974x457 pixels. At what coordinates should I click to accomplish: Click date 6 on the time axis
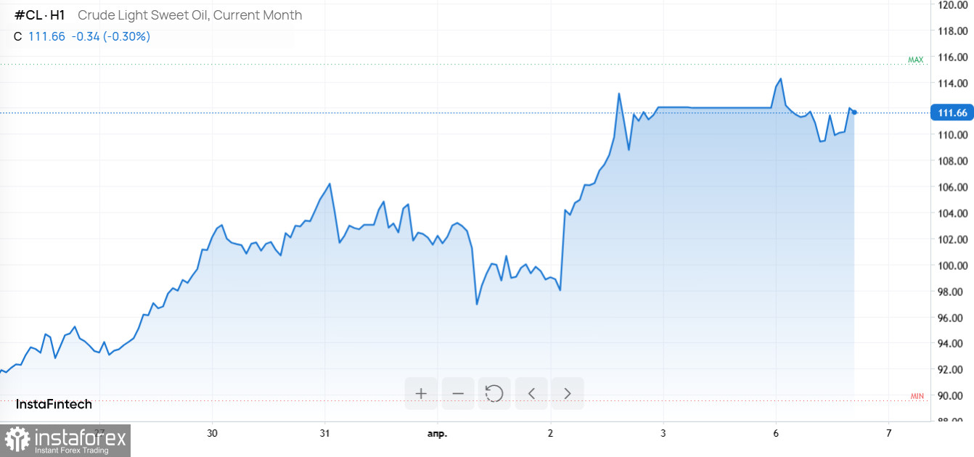(776, 434)
